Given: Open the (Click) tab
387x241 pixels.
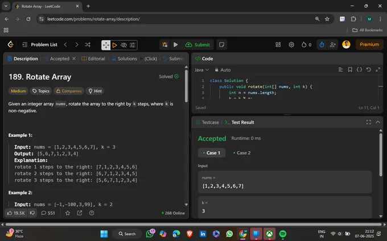Looking at the screenshot, I should coord(151,58).
